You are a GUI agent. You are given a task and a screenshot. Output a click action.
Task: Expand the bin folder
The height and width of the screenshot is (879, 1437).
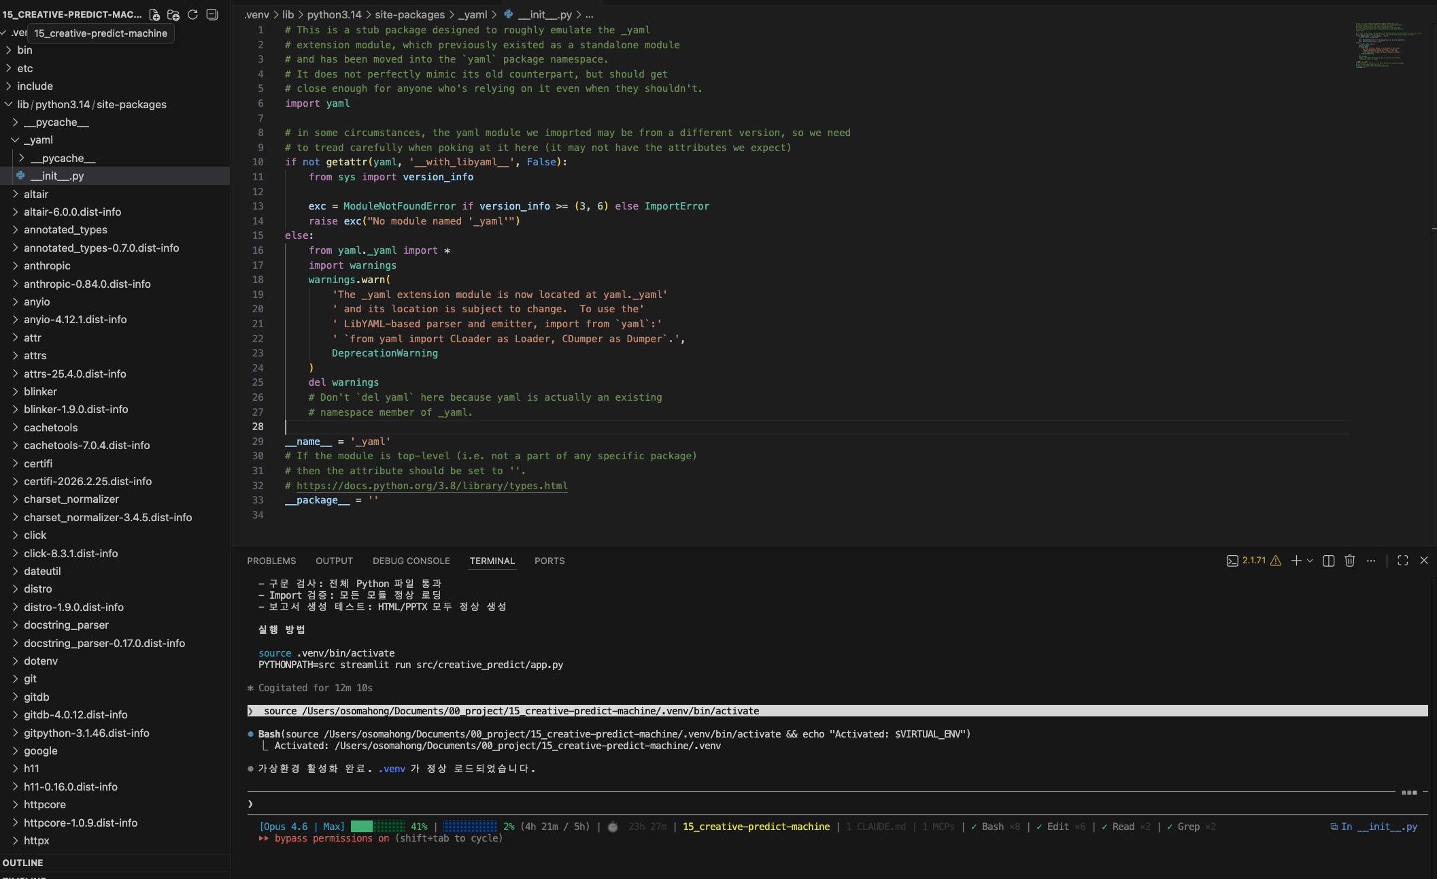(x=24, y=50)
